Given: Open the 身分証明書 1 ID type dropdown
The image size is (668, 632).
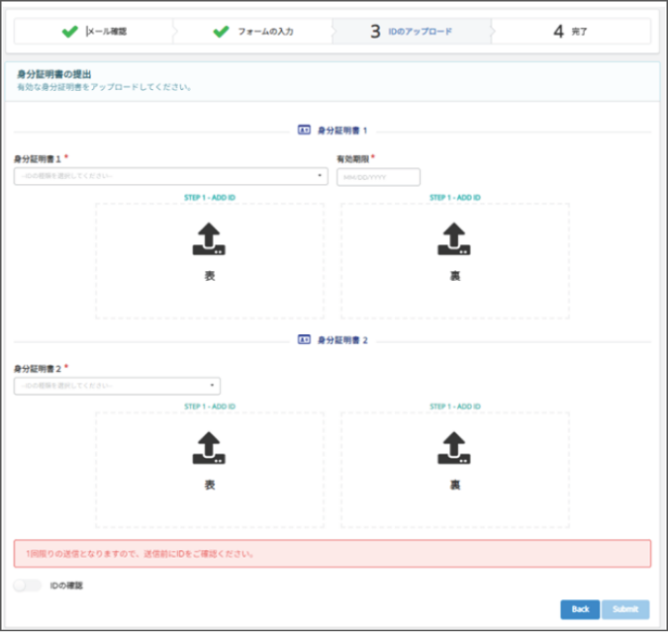Looking at the screenshot, I should coord(171,176).
